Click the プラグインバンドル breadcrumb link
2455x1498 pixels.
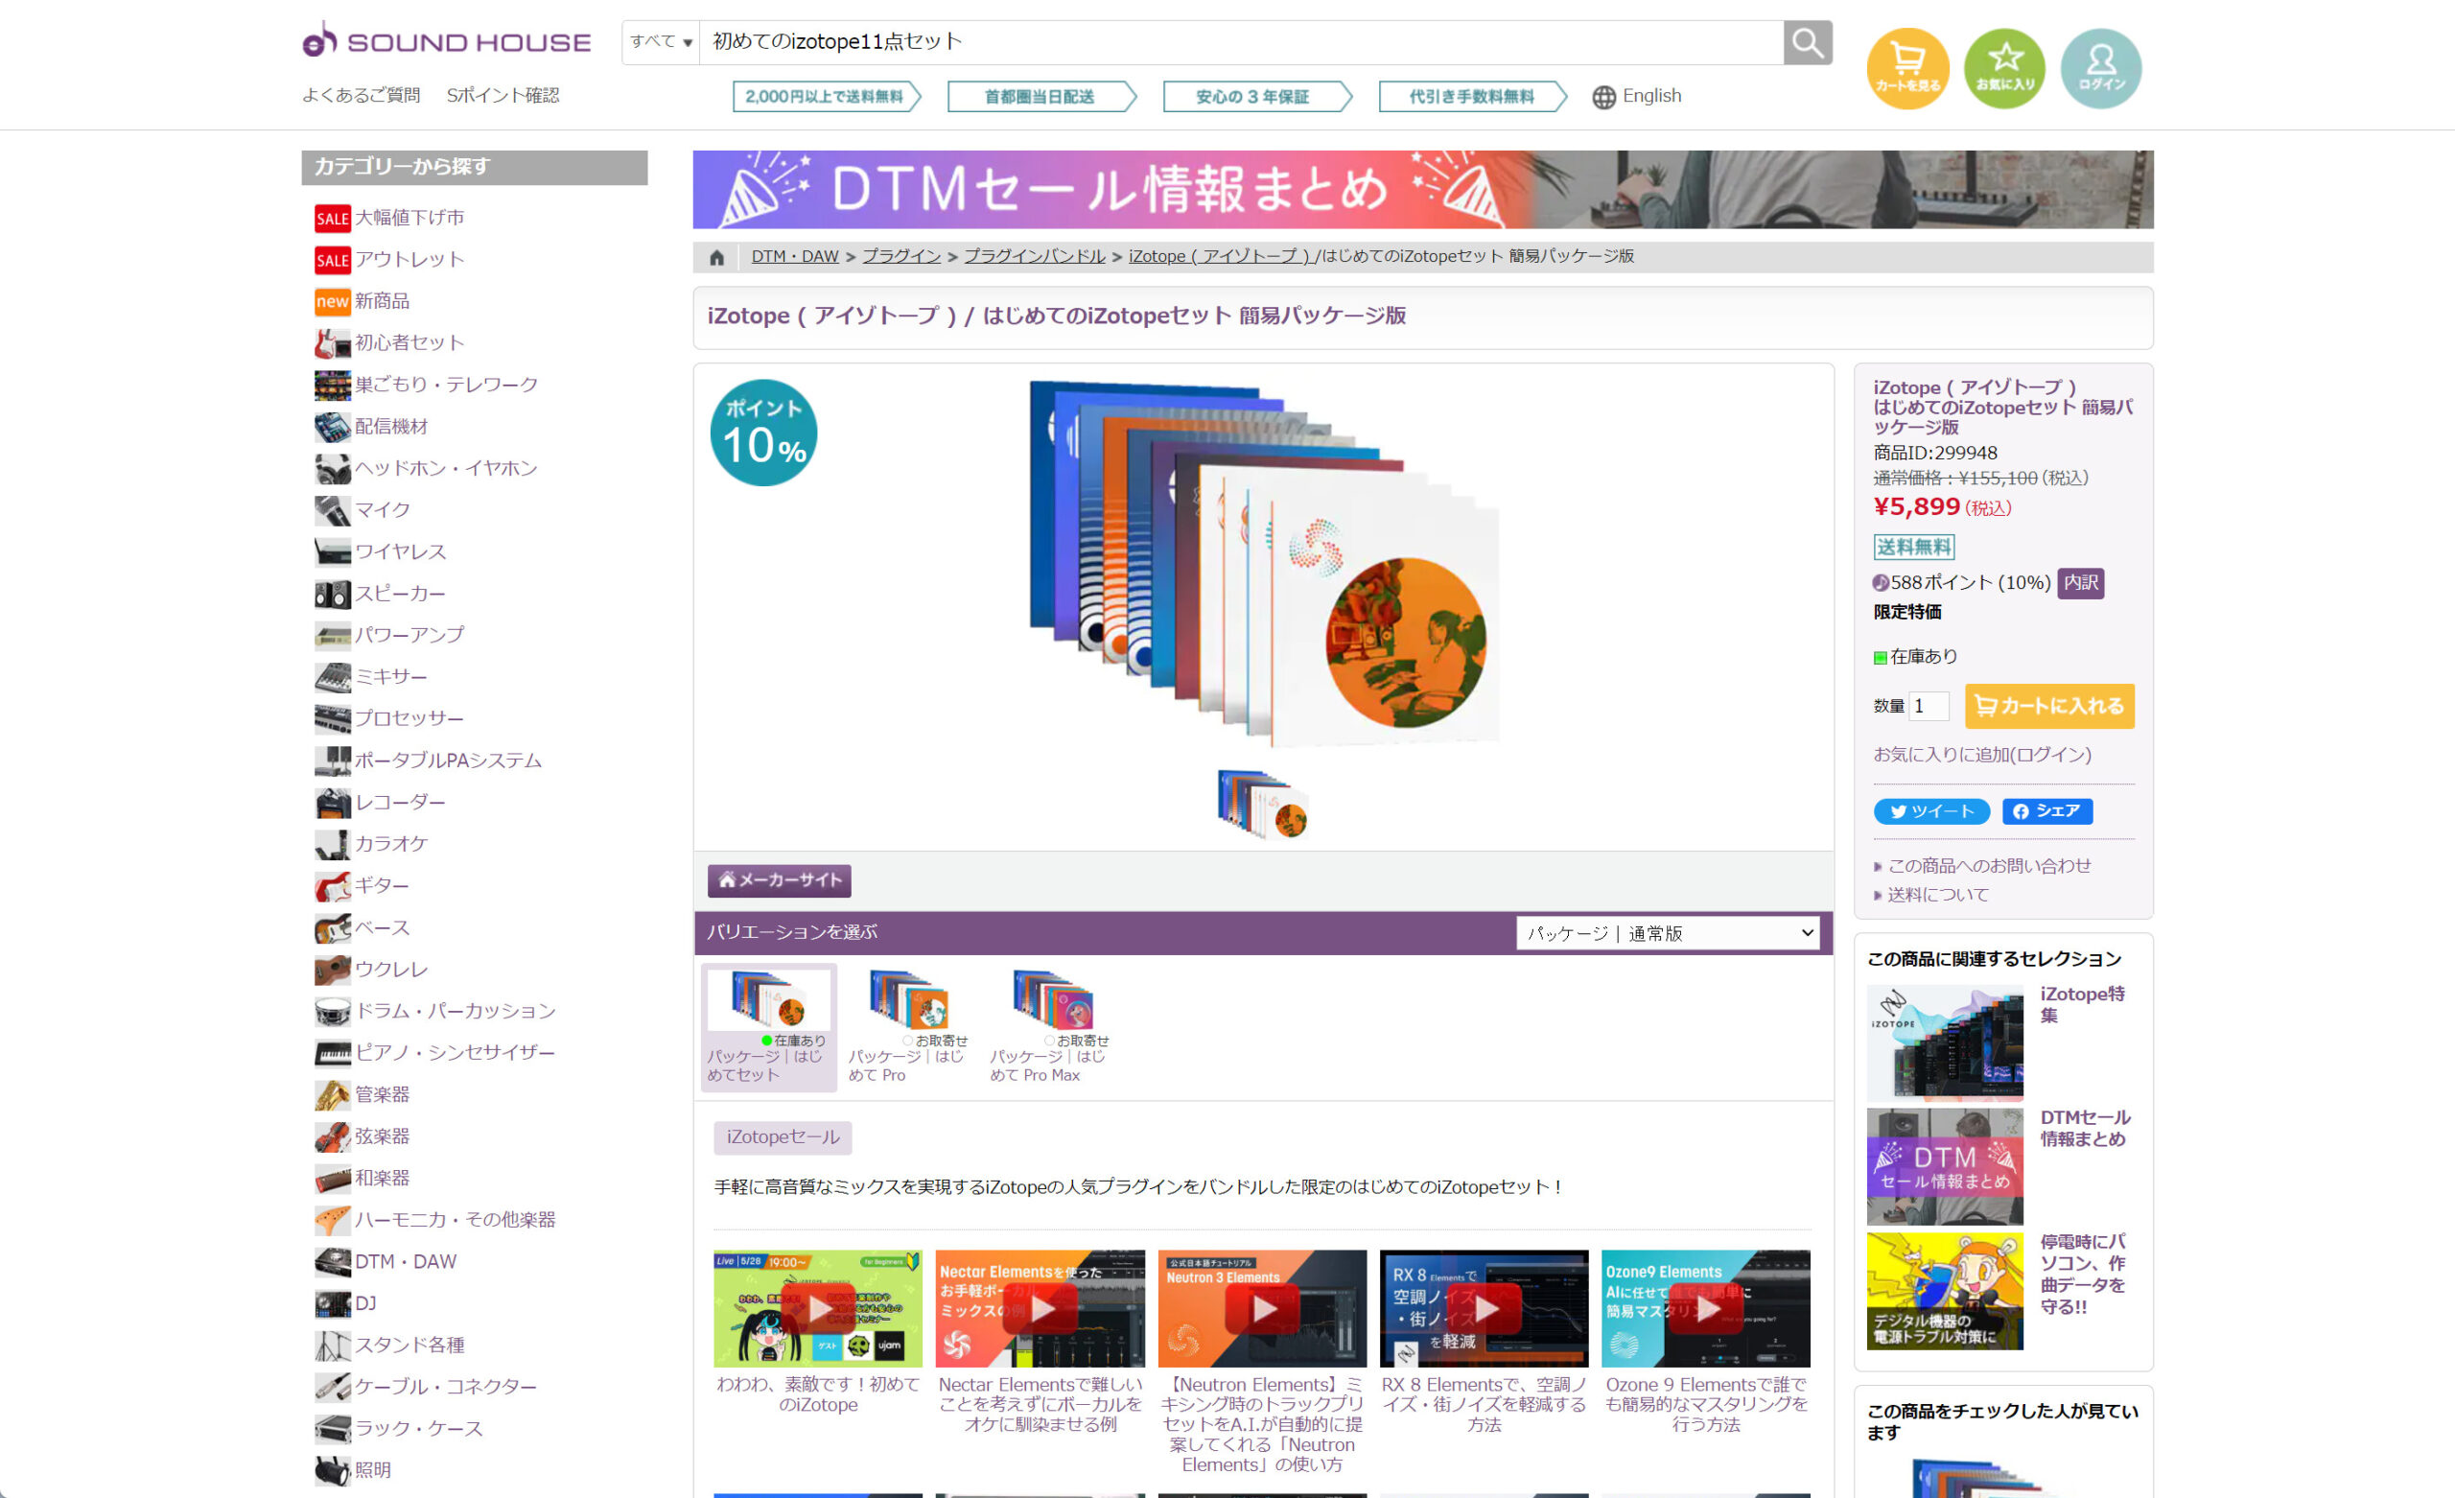[x=1034, y=256]
